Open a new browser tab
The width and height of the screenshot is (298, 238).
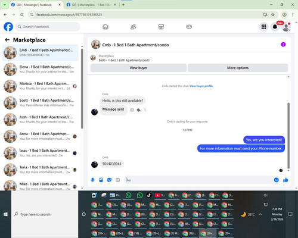tap(123, 5)
